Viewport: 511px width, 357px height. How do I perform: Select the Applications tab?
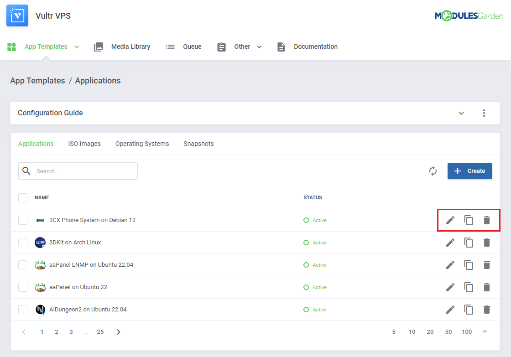(36, 144)
